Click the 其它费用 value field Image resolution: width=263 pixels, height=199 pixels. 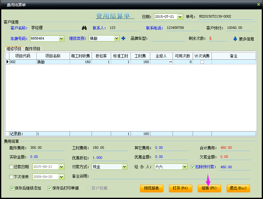tap(171, 148)
